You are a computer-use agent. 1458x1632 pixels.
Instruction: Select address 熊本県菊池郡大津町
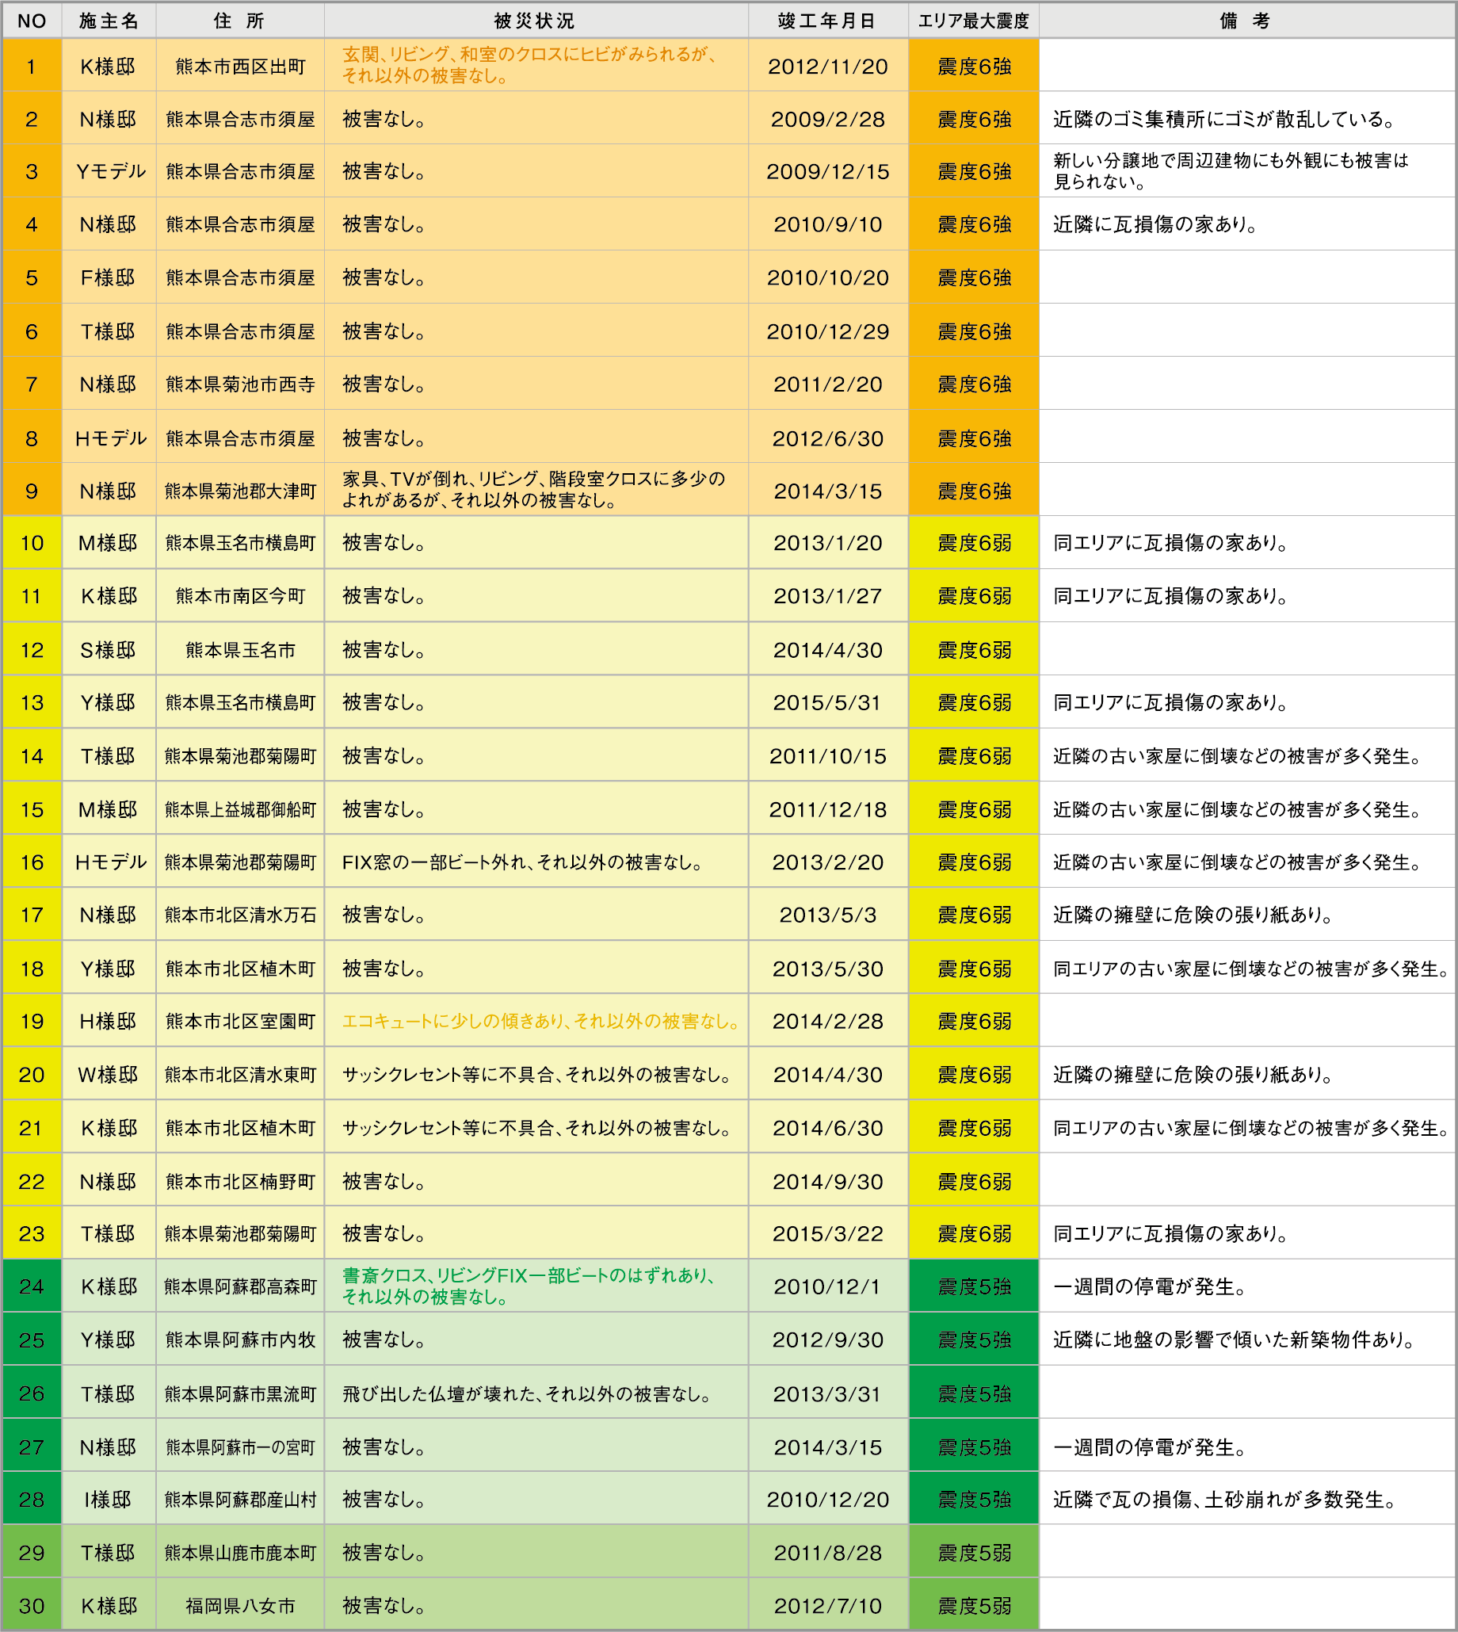coord(240,491)
